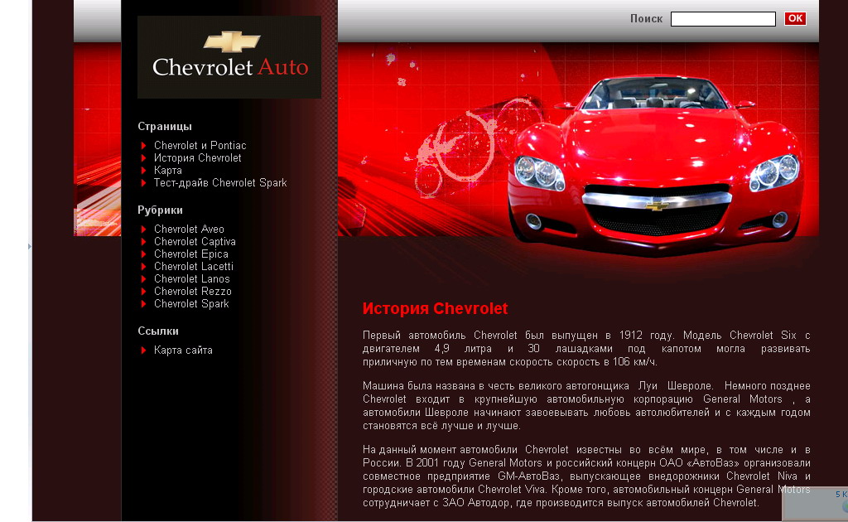The height and width of the screenshot is (522, 848).
Task: Click red arrow bullet beside Chevrolet Lacetti
Action: (143, 267)
